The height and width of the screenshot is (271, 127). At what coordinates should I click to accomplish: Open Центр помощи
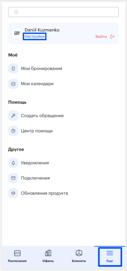37,131
